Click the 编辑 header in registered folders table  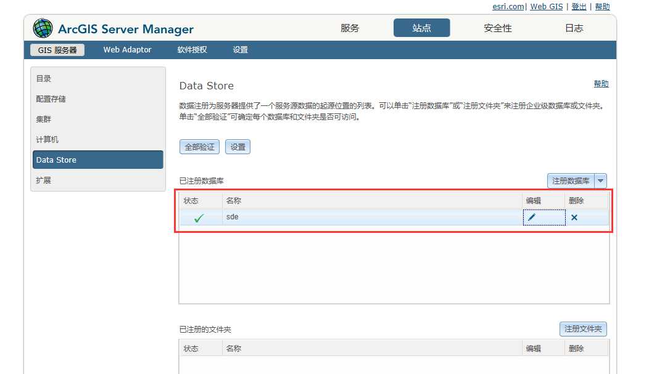coord(543,348)
